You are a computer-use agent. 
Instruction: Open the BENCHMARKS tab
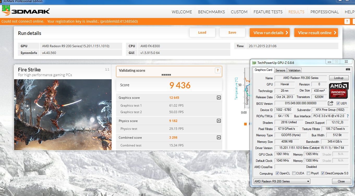(212, 12)
